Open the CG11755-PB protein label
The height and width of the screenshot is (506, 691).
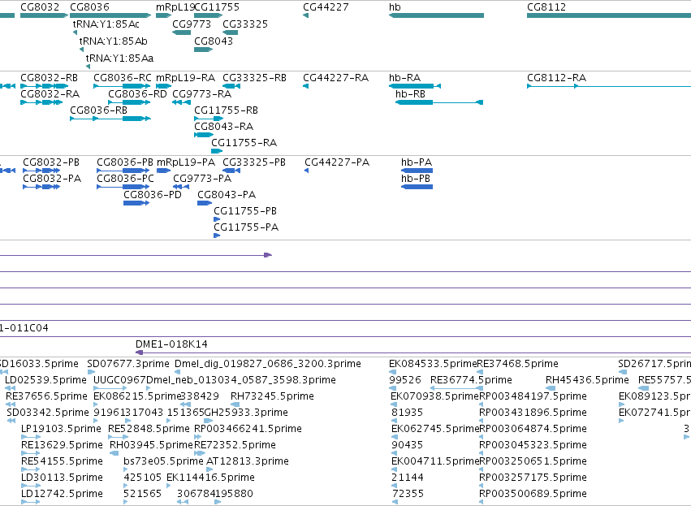245,211
